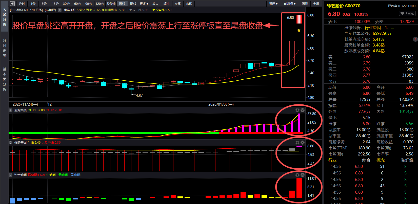Open help icon for 趋势共振 indicator

point(11,110)
